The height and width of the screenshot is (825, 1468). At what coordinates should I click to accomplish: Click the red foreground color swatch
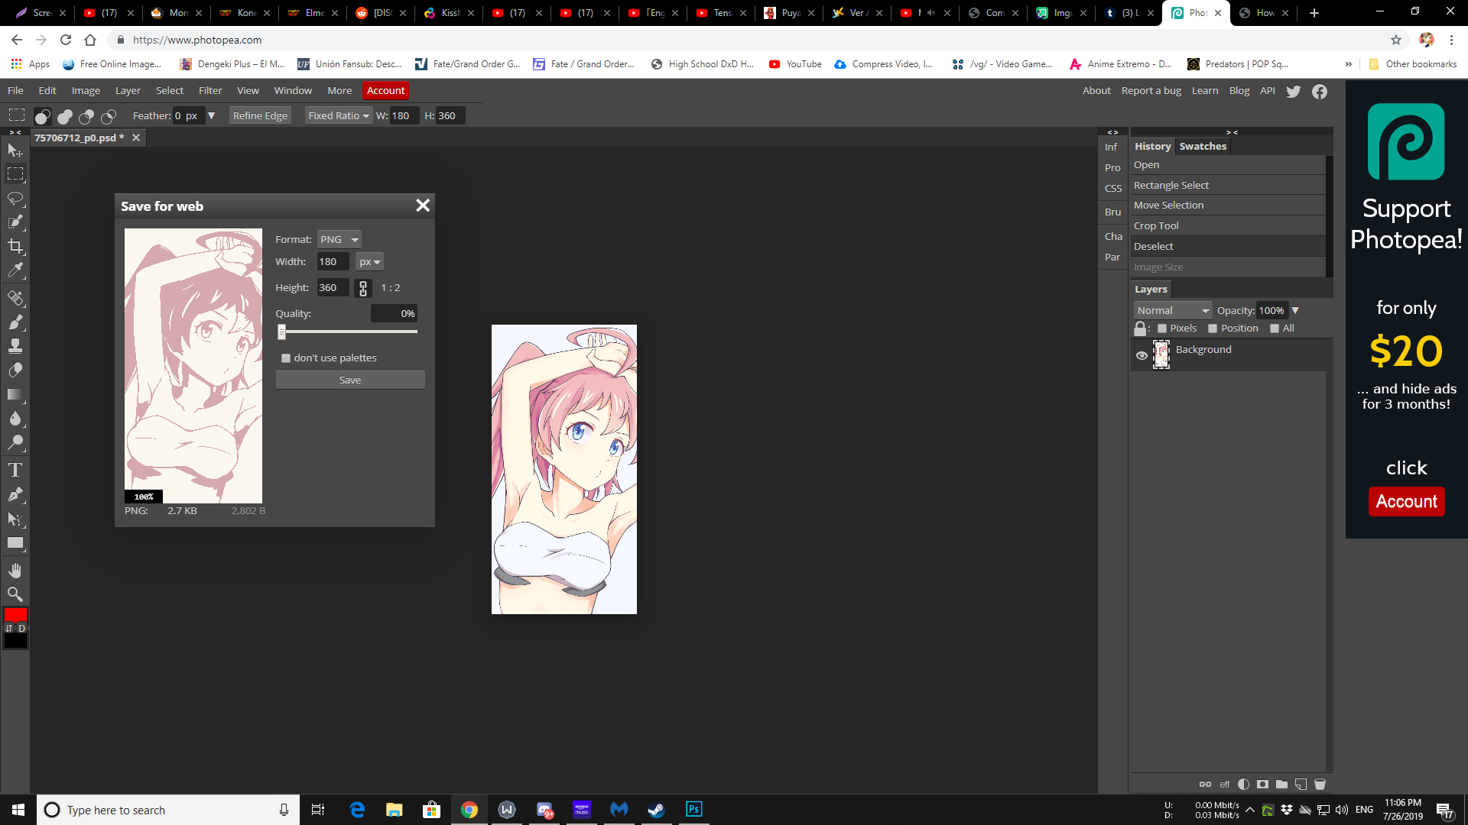tap(15, 615)
